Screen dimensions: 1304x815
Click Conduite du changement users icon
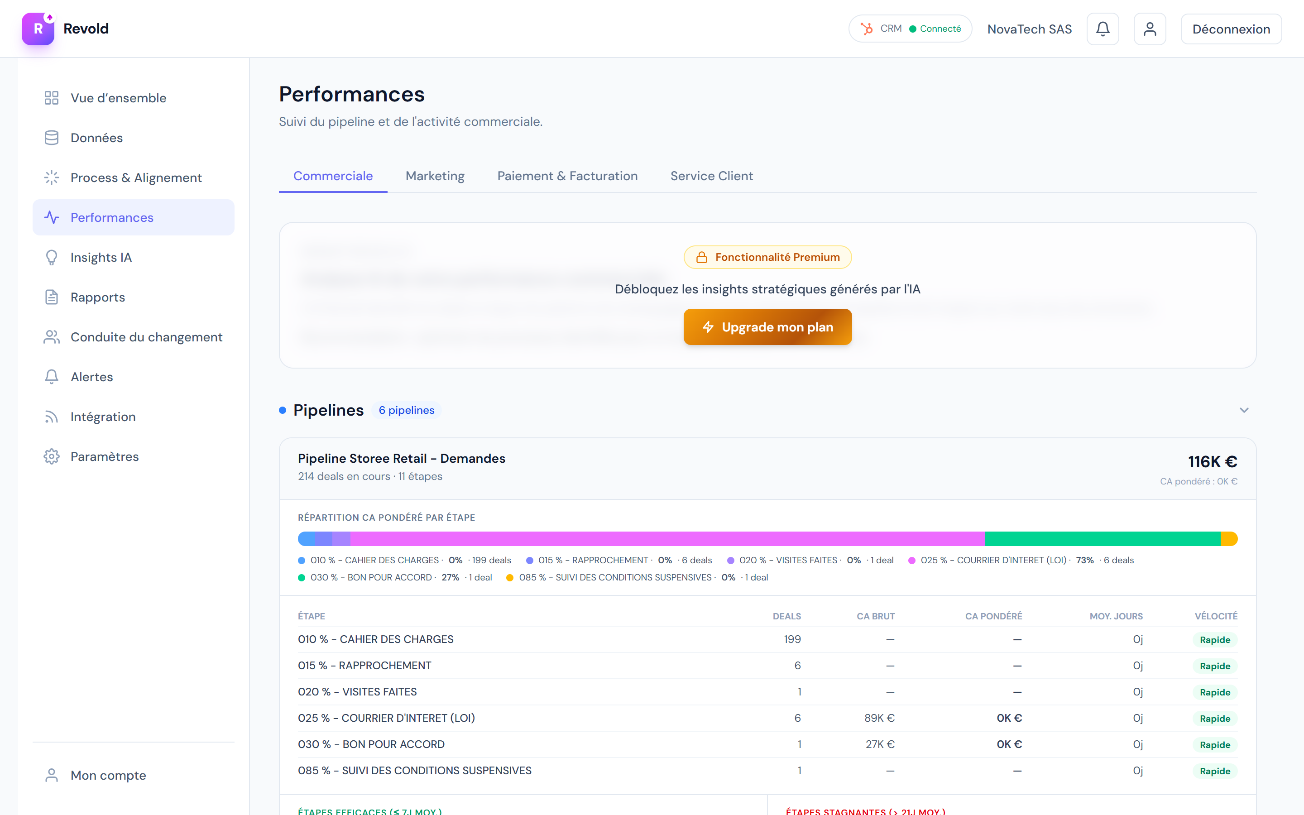(x=52, y=337)
